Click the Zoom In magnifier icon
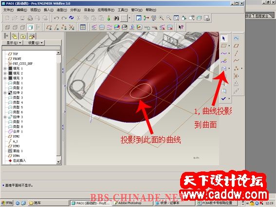 (x=161, y=18)
